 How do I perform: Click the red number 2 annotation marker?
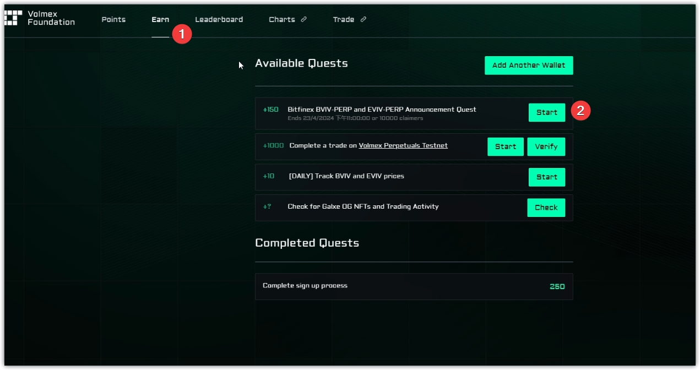[580, 111]
